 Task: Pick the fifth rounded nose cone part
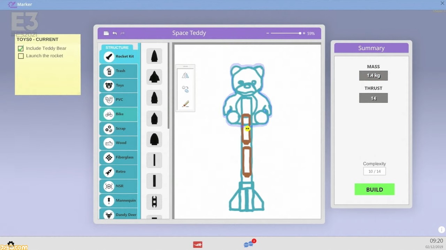click(154, 139)
